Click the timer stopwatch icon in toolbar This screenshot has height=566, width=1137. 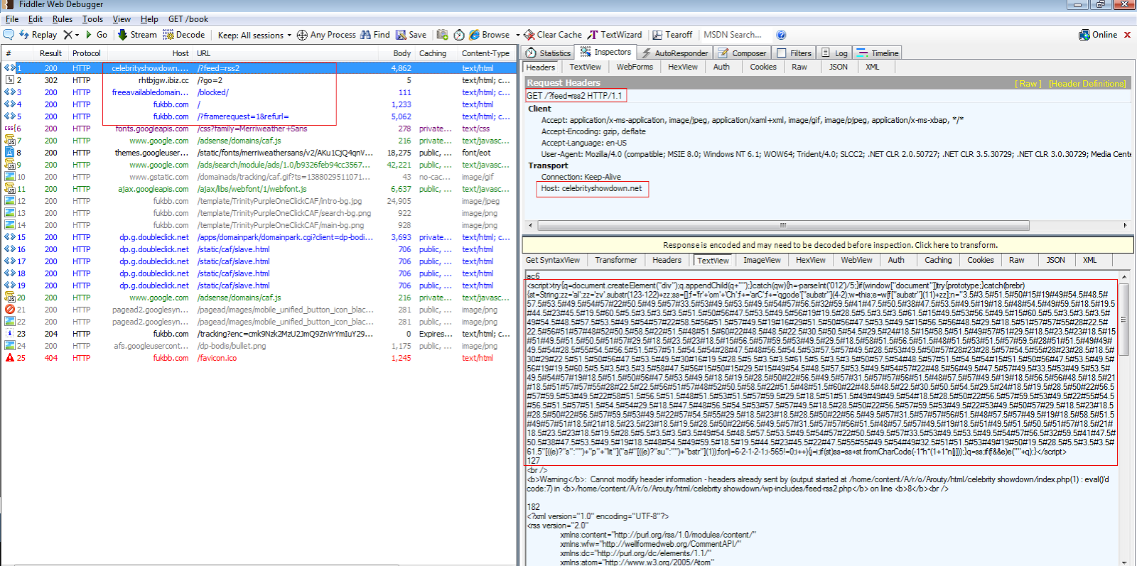pyautogui.click(x=458, y=35)
